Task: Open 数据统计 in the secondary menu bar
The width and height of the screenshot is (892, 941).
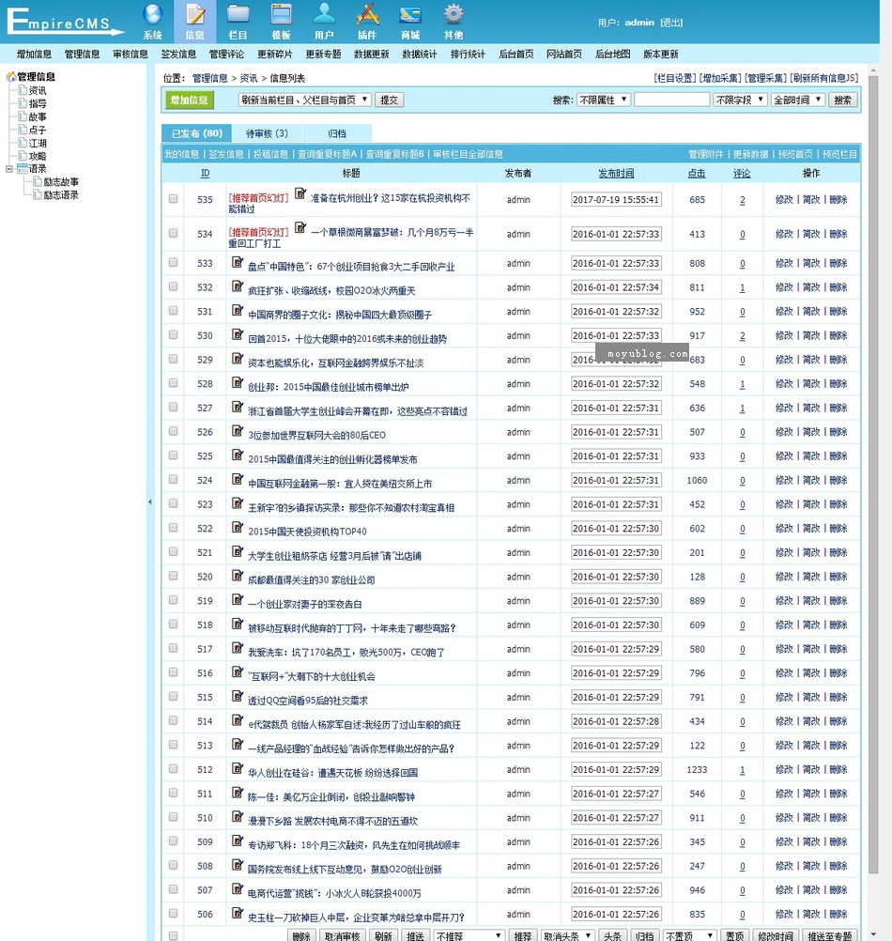Action: (420, 54)
